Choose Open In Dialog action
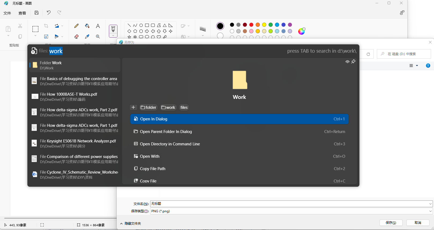The height and width of the screenshot is (230, 434). [239, 119]
